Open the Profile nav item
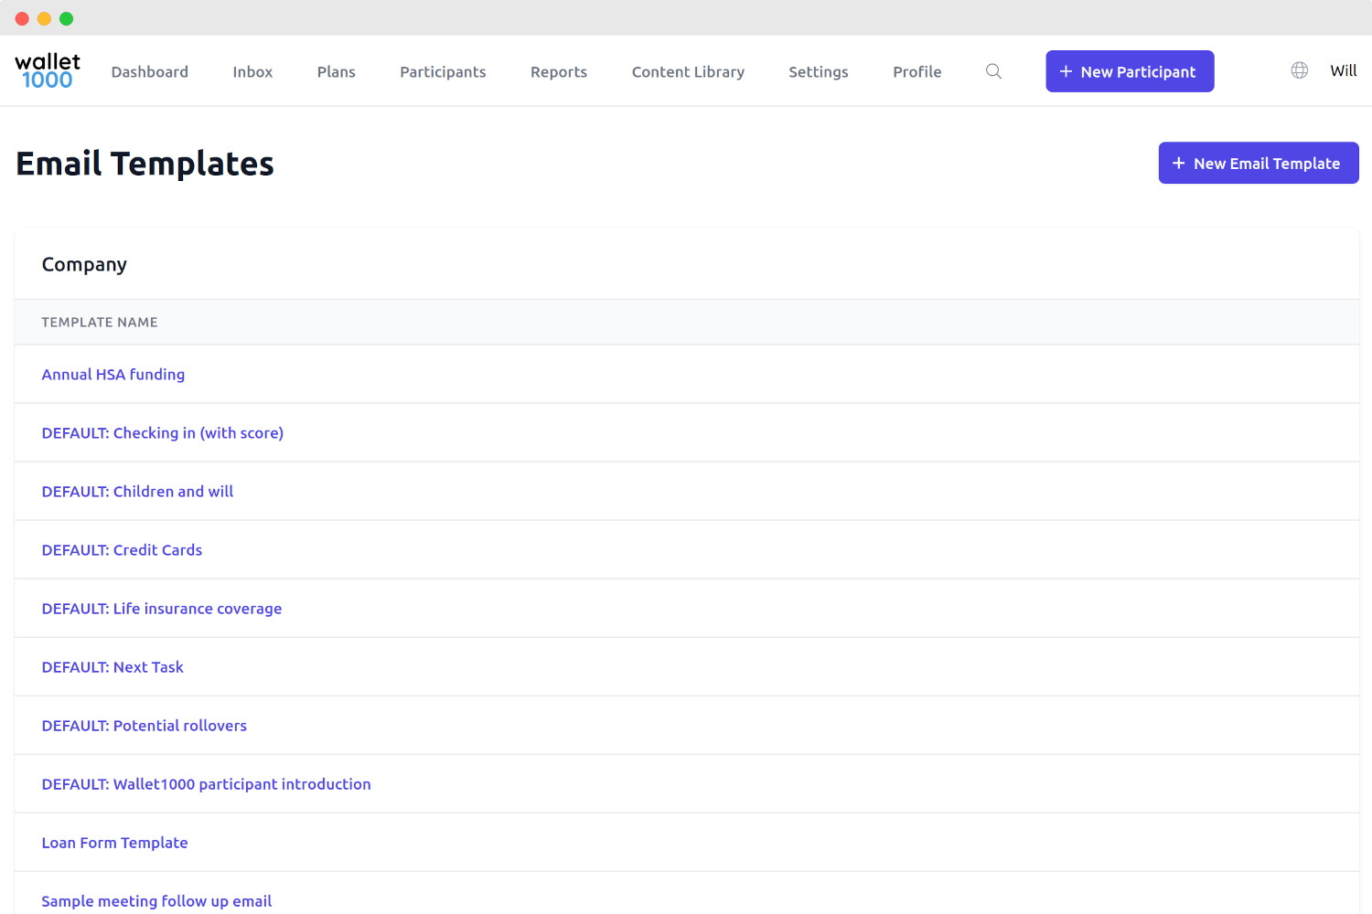 (917, 71)
